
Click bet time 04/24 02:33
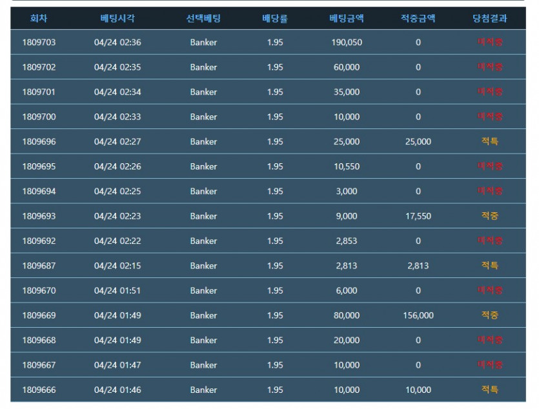[x=117, y=117]
